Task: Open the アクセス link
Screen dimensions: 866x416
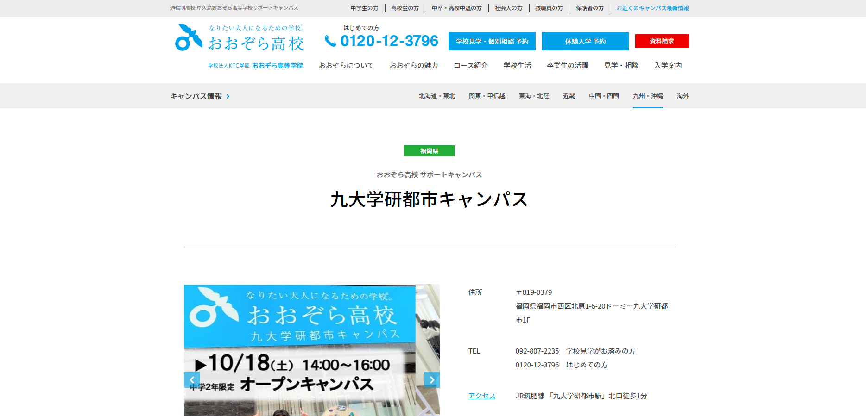Action: 482,396
